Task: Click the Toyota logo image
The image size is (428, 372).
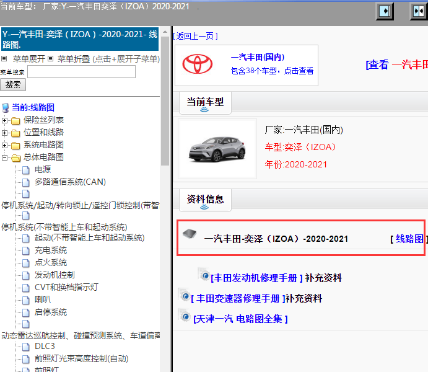Action: [198, 64]
